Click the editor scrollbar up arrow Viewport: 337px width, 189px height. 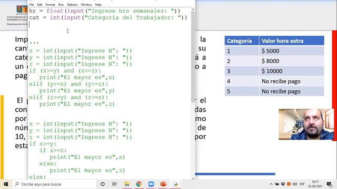pos(193,9)
